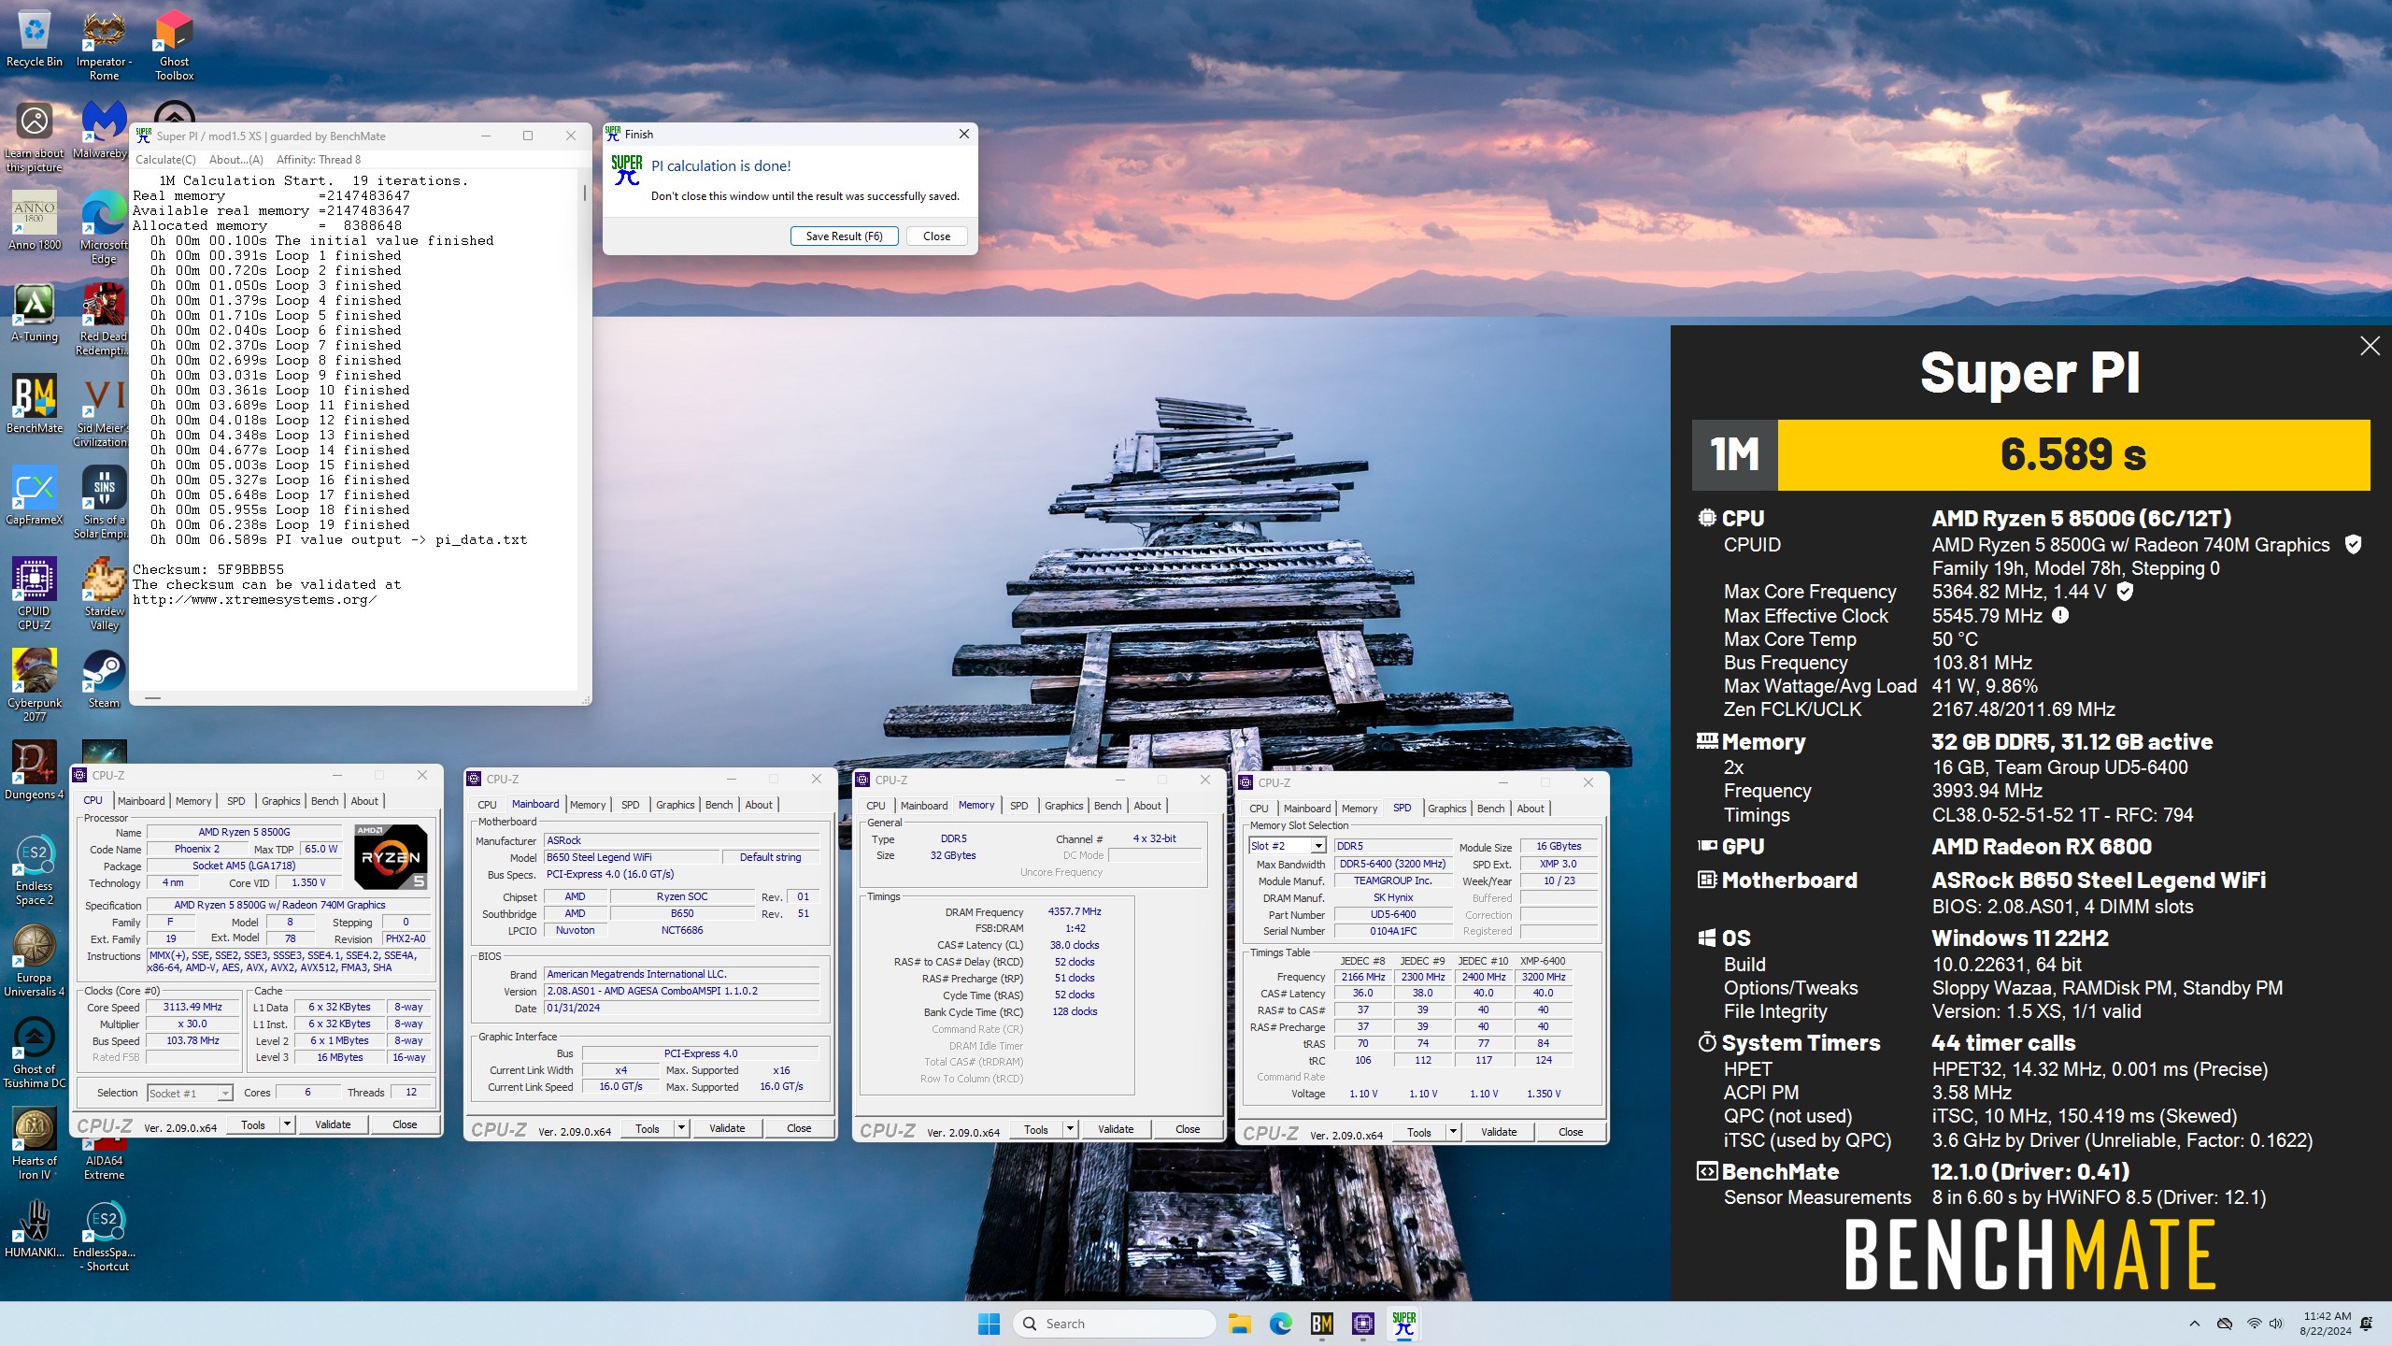Open Endless Space 2 desktop shortcut
Screen dimensions: 2392x1346
coord(35,868)
